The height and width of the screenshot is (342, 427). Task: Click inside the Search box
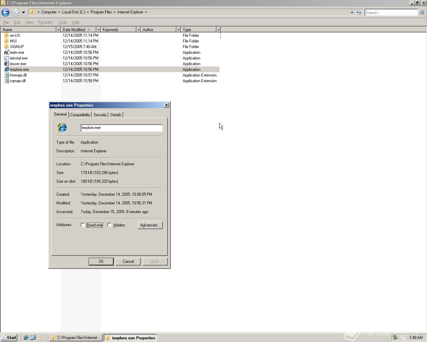click(x=391, y=12)
